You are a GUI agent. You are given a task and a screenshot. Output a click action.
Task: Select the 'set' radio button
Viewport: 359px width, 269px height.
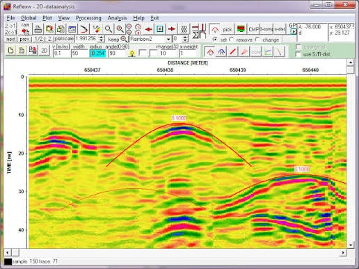pos(215,40)
